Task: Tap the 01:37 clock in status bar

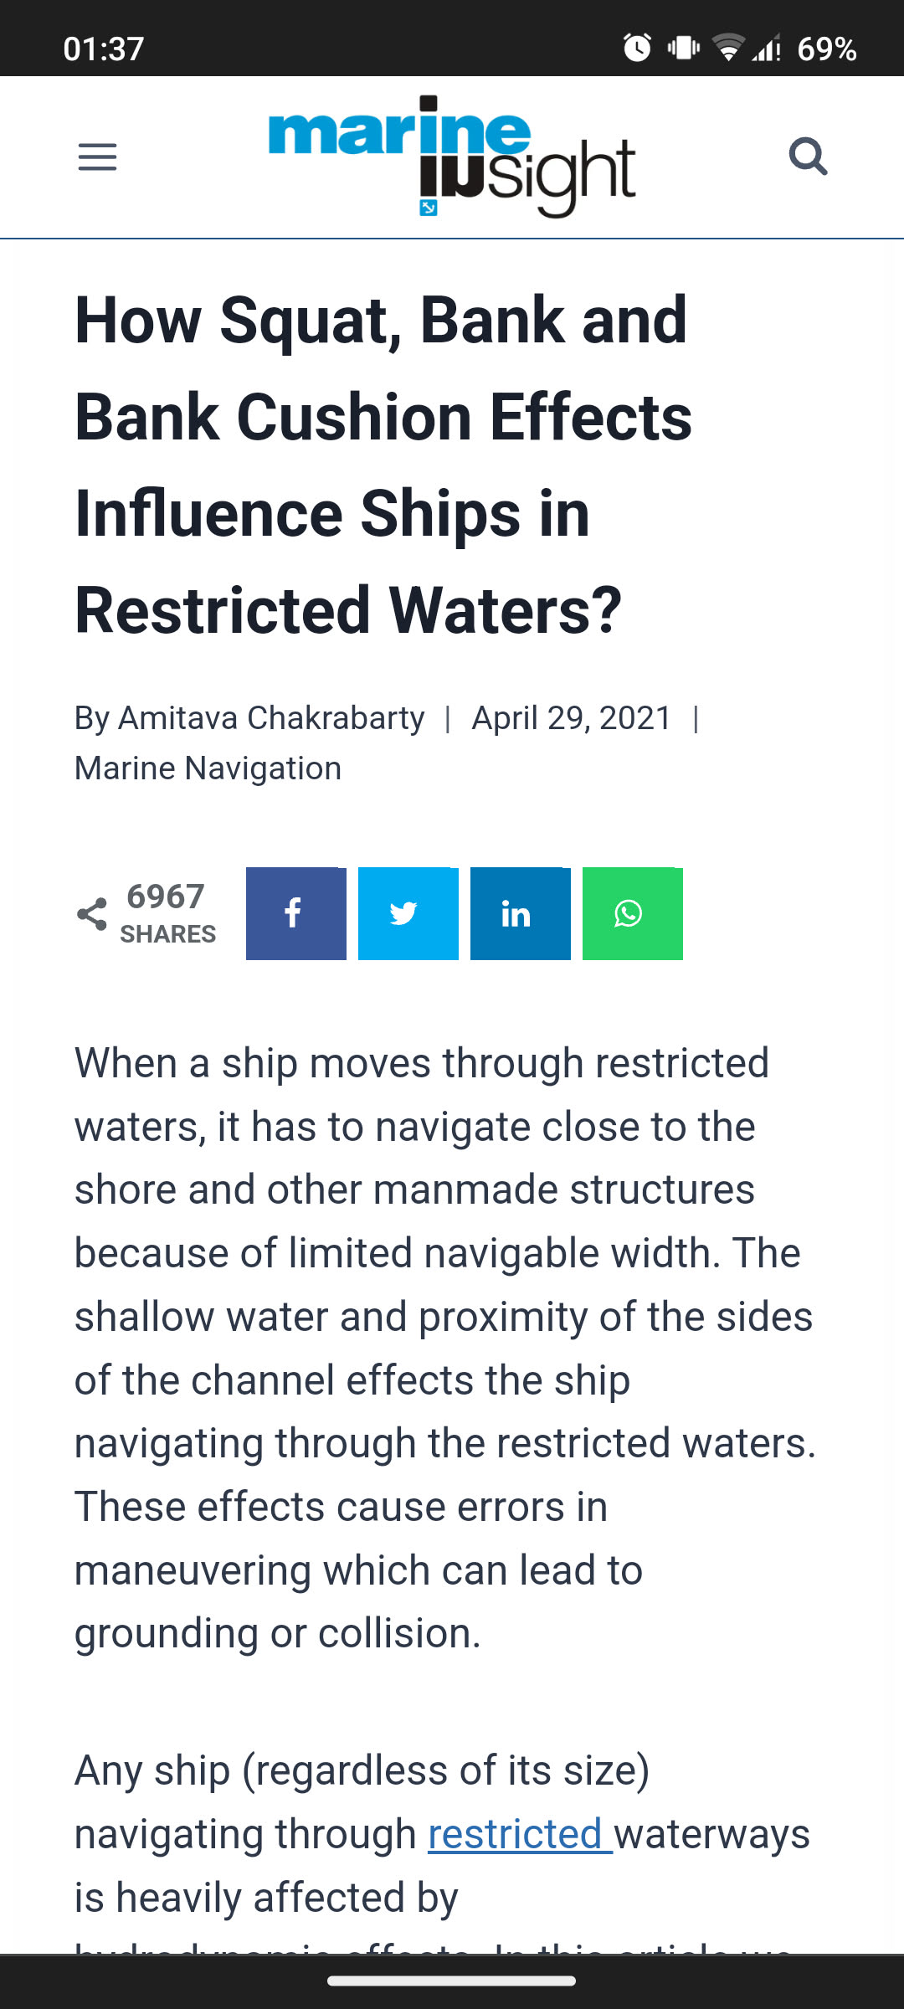Action: (104, 49)
